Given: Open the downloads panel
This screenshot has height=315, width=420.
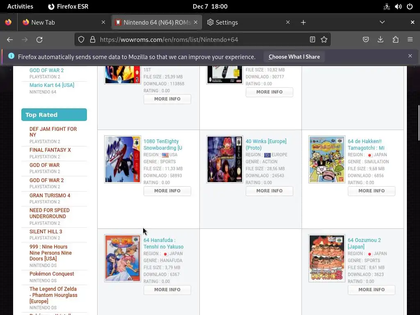Looking at the screenshot, I should 380,40.
